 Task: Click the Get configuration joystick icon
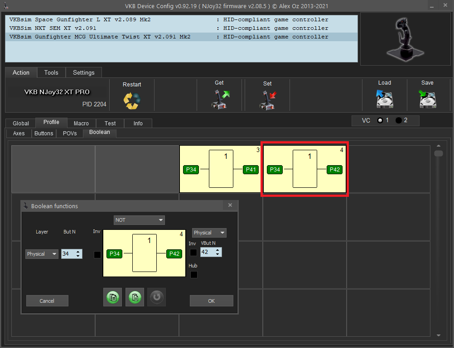coord(220,99)
